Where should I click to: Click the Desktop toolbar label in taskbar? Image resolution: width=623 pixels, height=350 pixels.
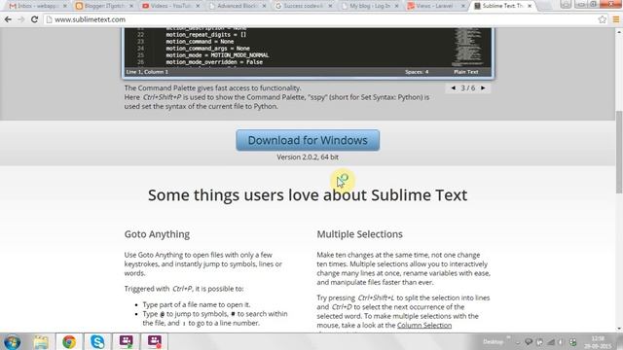pos(494,341)
